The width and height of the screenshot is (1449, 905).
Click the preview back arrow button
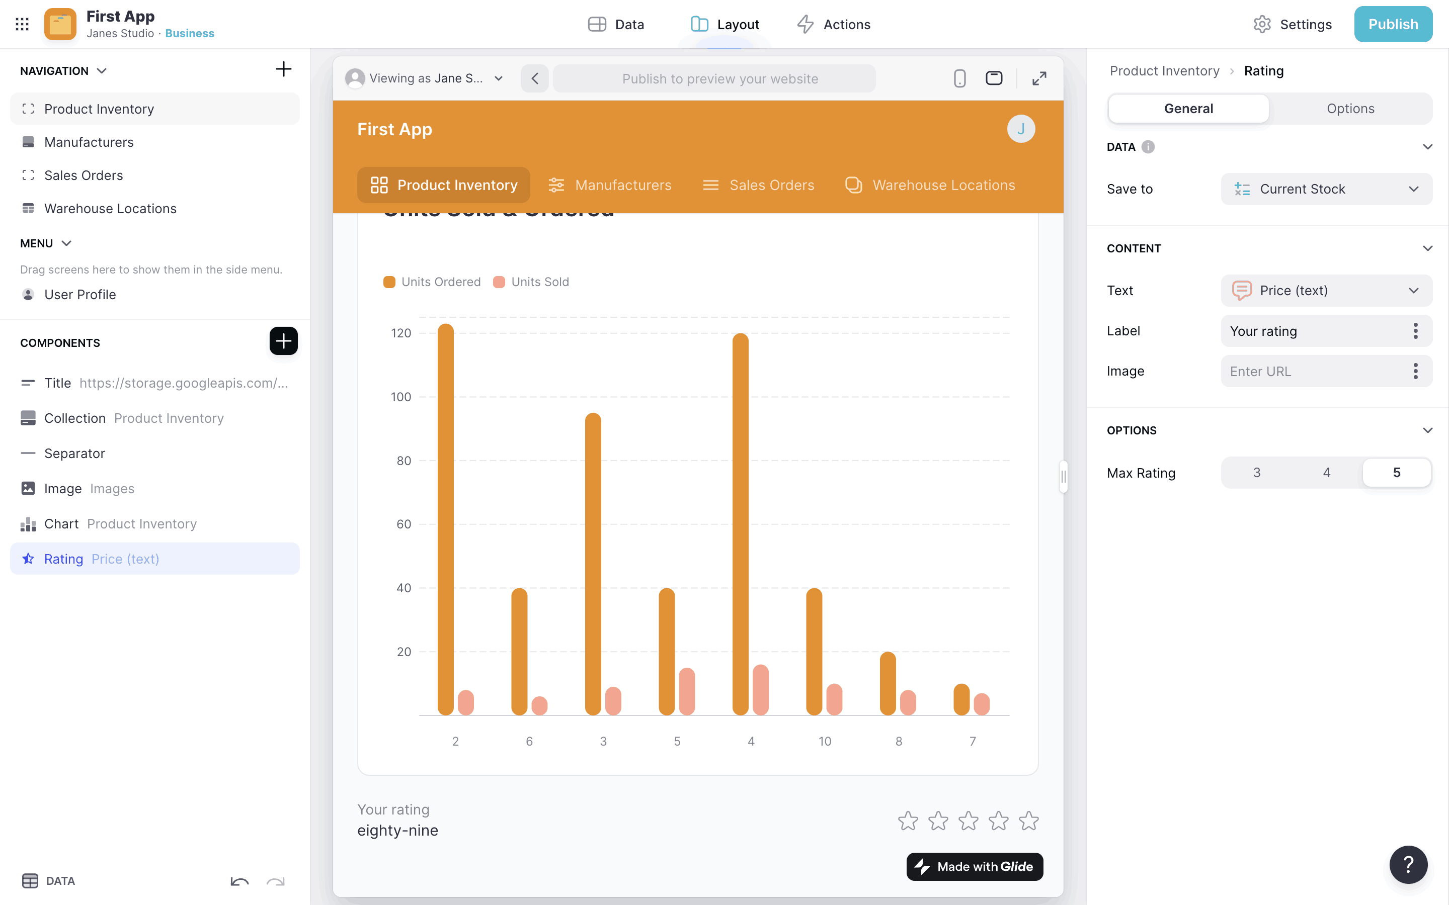[x=535, y=78]
